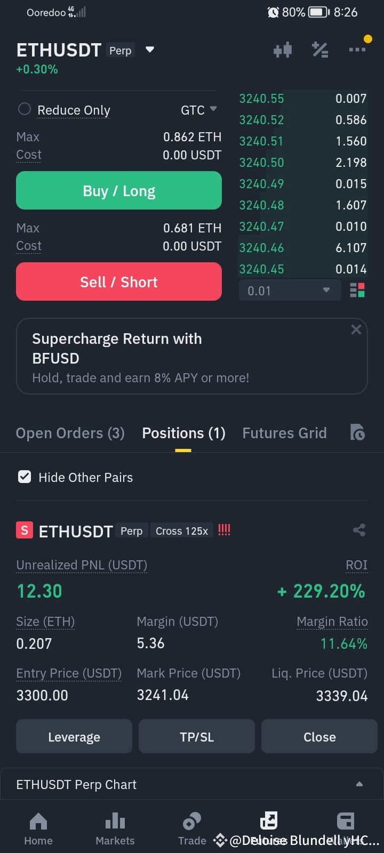Image resolution: width=384 pixels, height=853 pixels.
Task: Enable the Reduce Only radio button
Action: click(25, 109)
